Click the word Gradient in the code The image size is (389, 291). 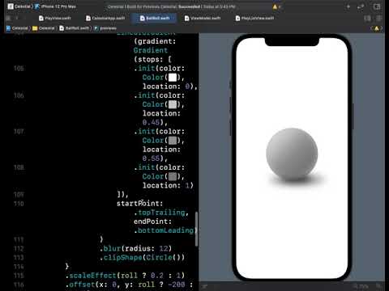(151, 50)
